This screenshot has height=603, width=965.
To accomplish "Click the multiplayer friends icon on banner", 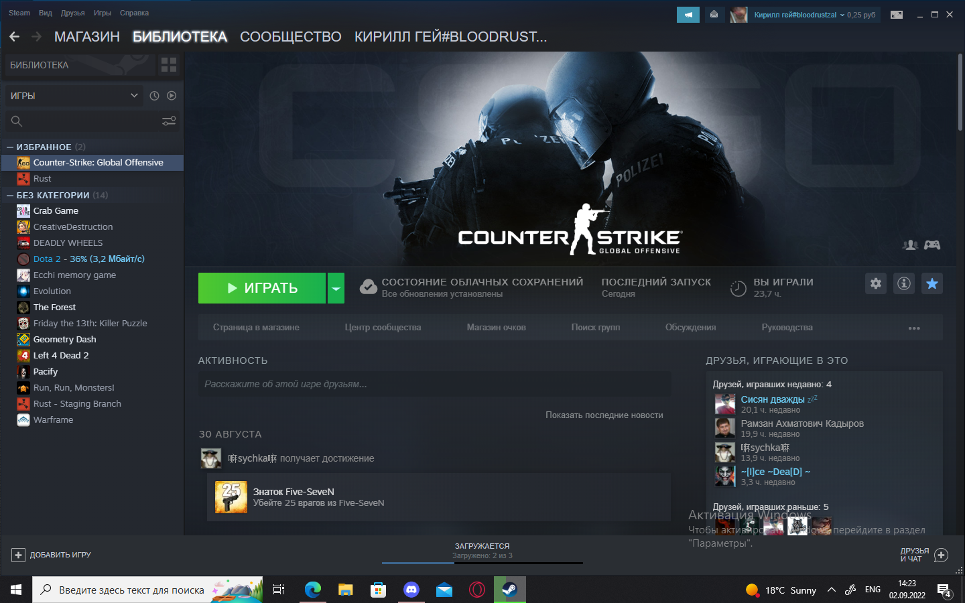I will pyautogui.click(x=910, y=245).
